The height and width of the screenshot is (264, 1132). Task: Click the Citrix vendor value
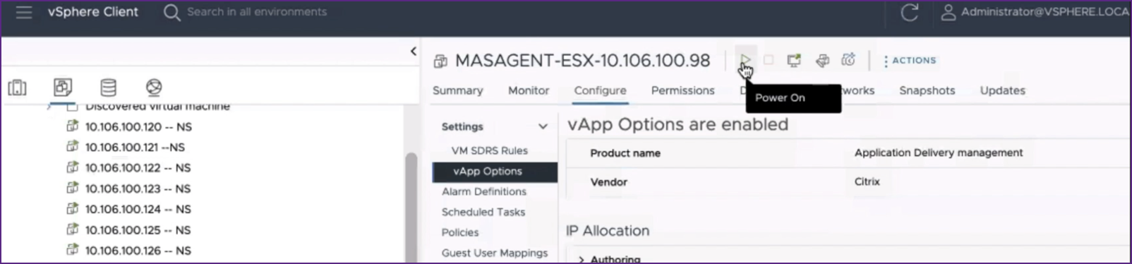867,181
